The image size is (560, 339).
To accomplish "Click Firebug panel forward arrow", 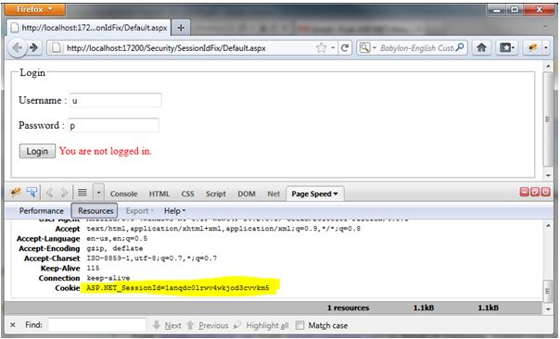I will 64,193.
